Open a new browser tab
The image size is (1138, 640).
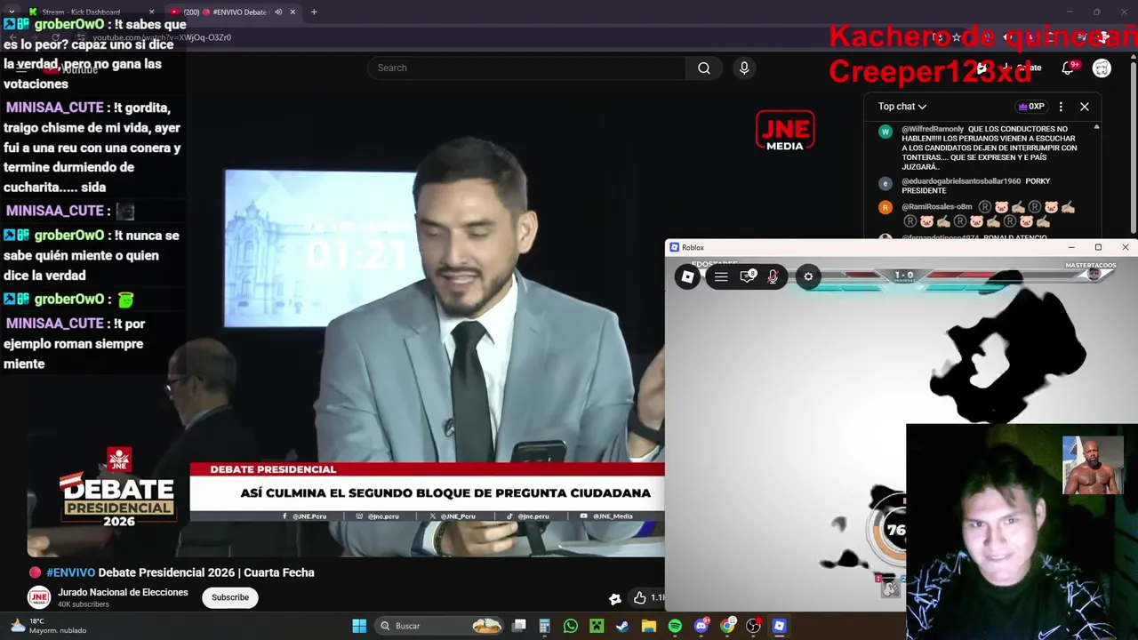(314, 12)
